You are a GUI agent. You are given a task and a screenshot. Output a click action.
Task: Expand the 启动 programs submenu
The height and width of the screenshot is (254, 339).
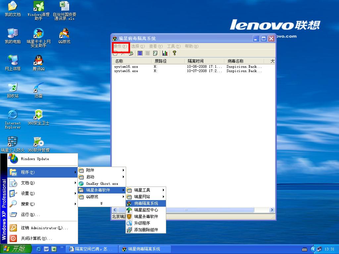click(102, 177)
